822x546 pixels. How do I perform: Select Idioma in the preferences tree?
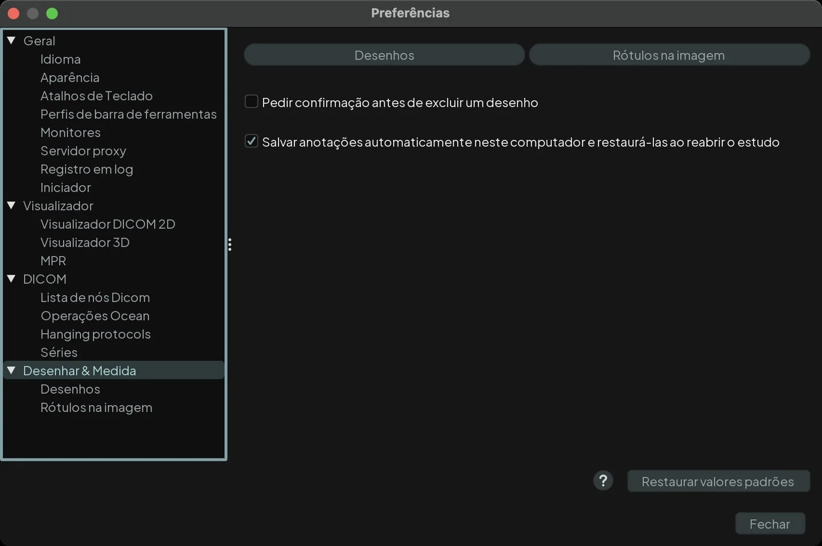[61, 59]
